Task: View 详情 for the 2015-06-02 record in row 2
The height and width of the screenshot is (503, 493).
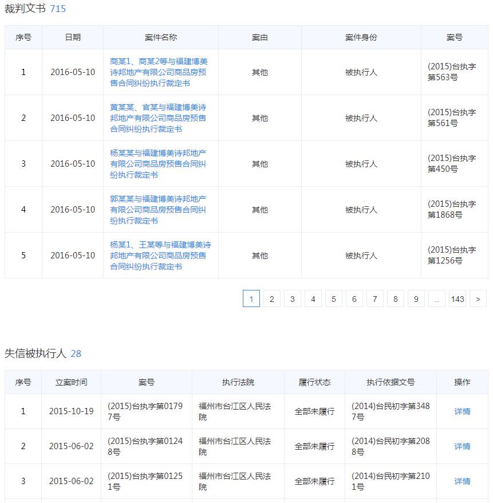Action: coord(462,446)
